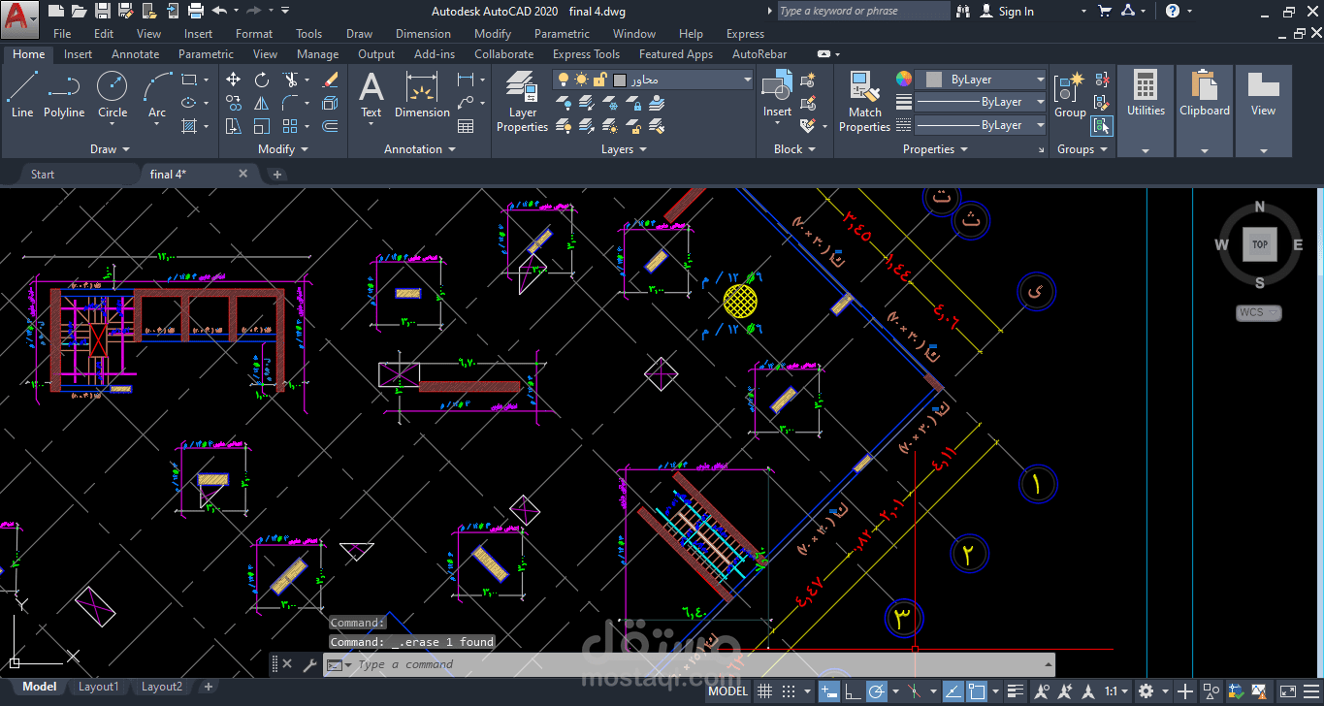Screen dimensions: 1324x706
Task: Open new drawing tab with plus
Action: click(x=277, y=175)
